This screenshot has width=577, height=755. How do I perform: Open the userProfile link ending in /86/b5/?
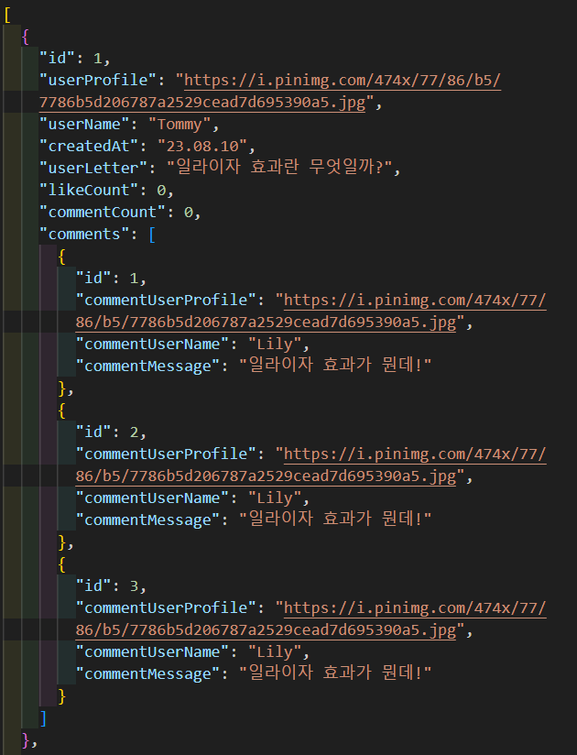343,80
